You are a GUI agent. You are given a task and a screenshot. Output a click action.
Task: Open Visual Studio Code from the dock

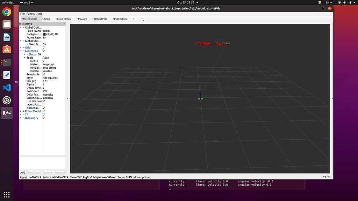7,88
